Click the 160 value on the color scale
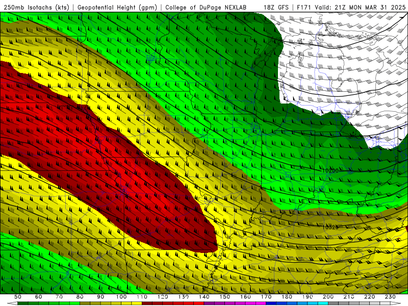Screen dimensions: 408x306 [x=245, y=297]
